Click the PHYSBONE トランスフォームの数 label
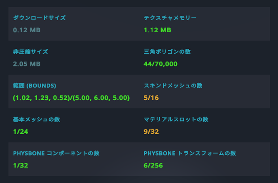Image resolution: width=278 pixels, height=183 pixels. click(x=190, y=153)
